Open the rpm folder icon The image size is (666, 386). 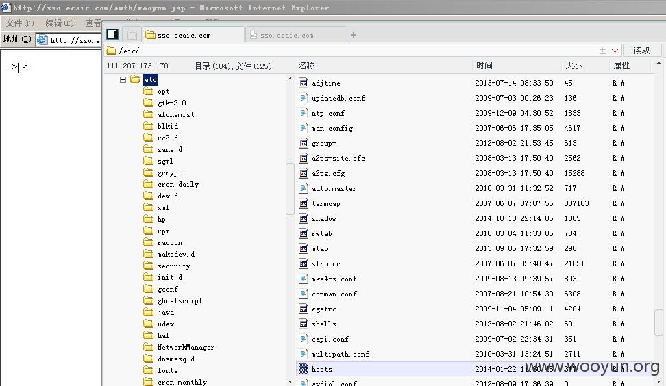click(x=148, y=231)
